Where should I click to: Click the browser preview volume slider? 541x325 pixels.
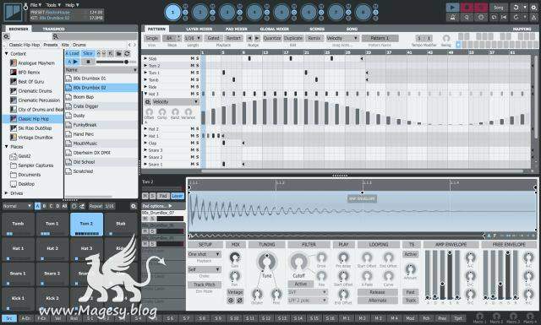point(112,62)
